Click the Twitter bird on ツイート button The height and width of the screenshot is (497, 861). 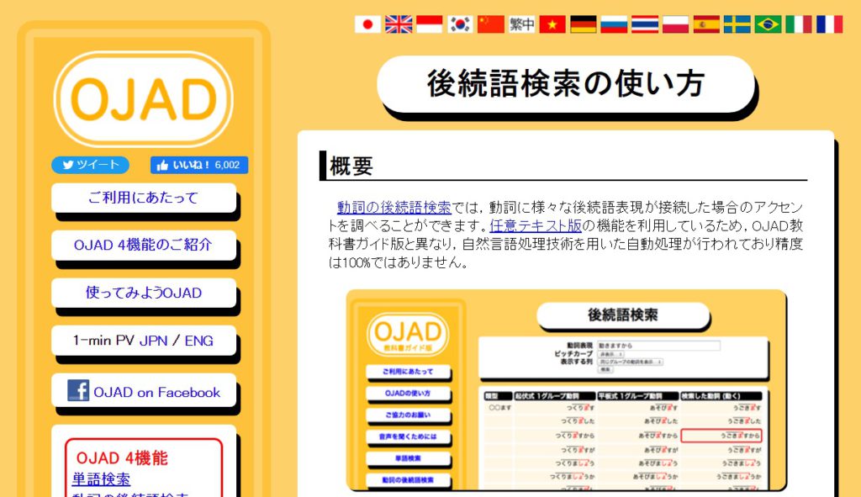click(x=67, y=165)
